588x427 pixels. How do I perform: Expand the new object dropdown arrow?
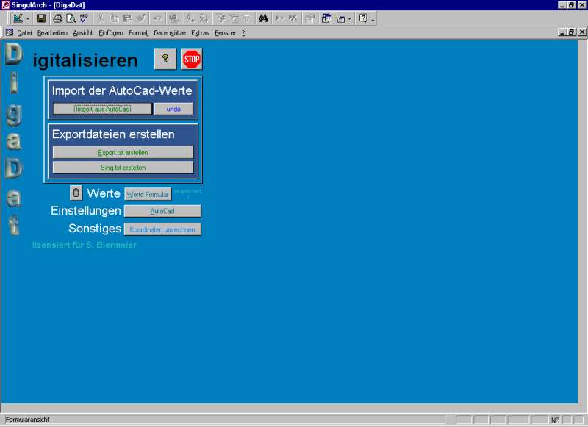(x=349, y=18)
